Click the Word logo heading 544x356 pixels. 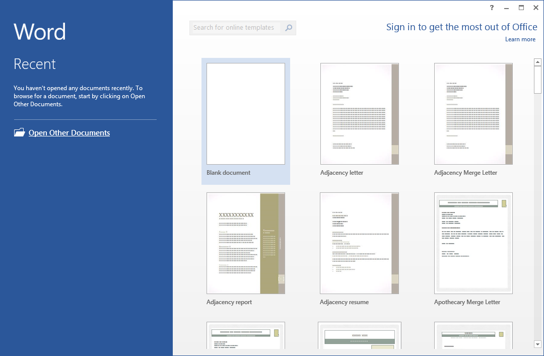coord(39,31)
